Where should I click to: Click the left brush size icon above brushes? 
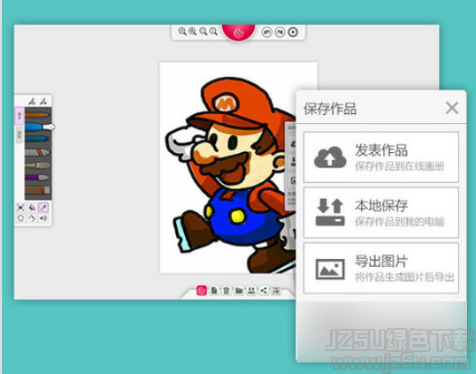point(32,102)
